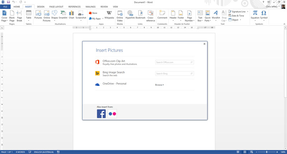The height and width of the screenshot is (154, 287).
Task: Add a Blank Page
Action: (12, 16)
